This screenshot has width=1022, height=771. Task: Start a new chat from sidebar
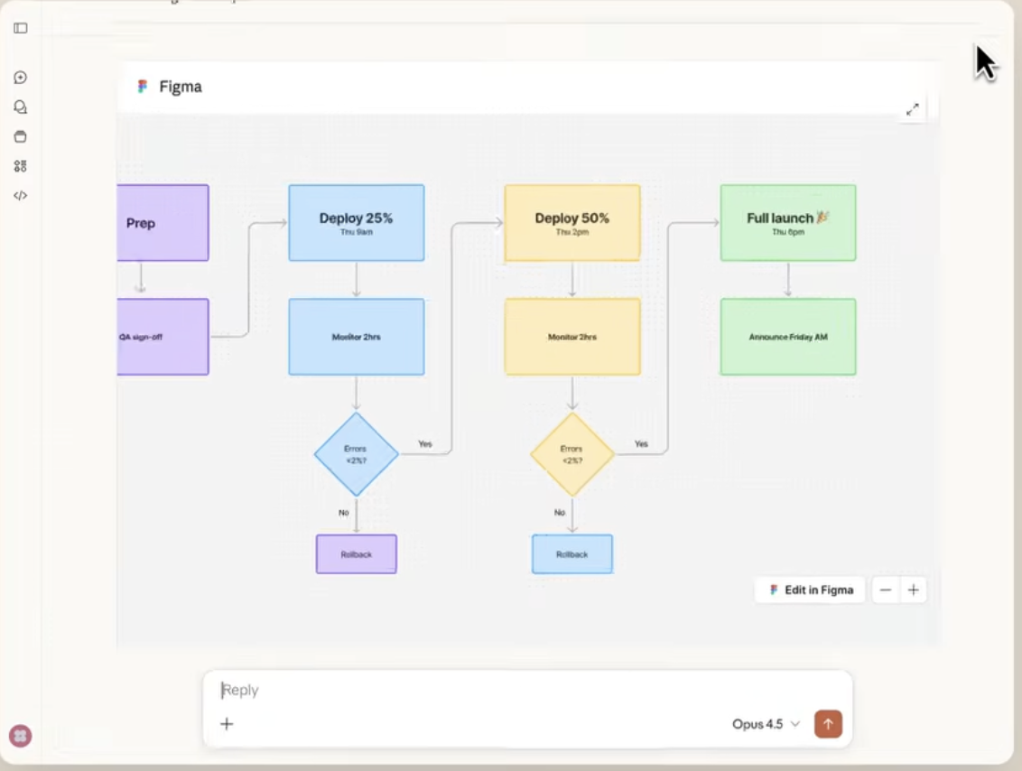coord(20,78)
